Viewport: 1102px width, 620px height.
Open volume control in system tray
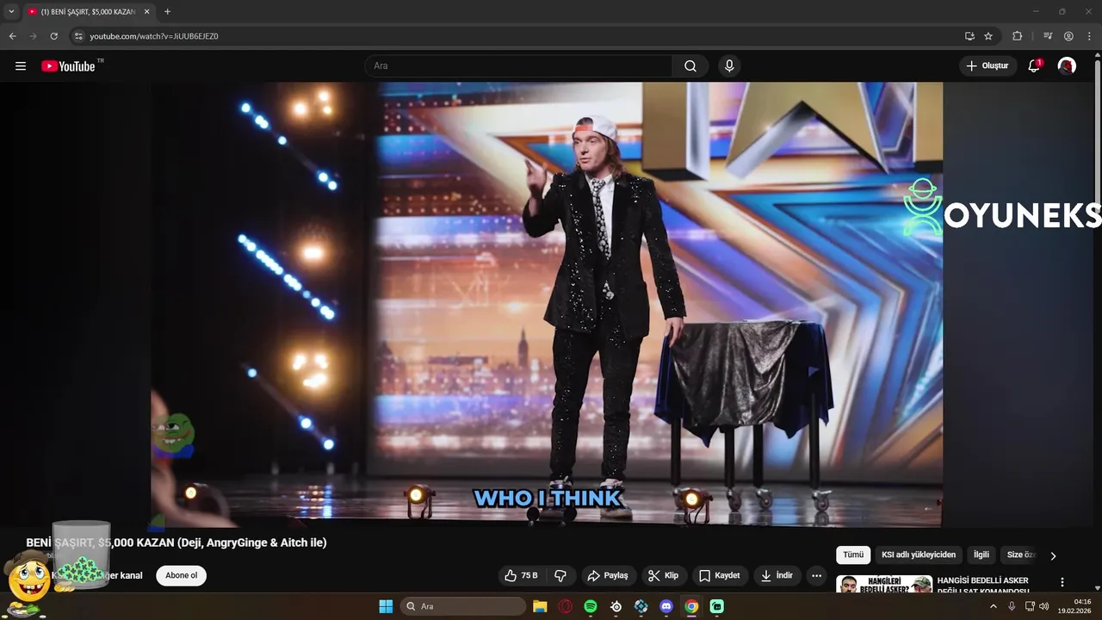tap(1044, 606)
